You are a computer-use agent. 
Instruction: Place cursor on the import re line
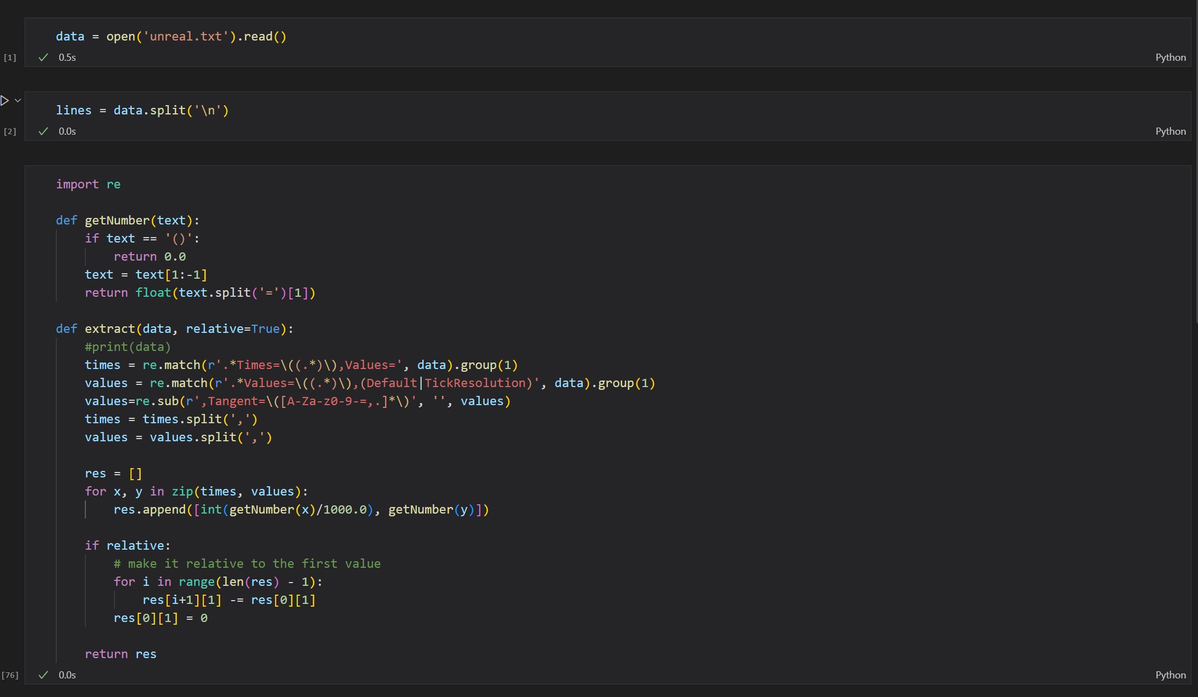coord(88,185)
